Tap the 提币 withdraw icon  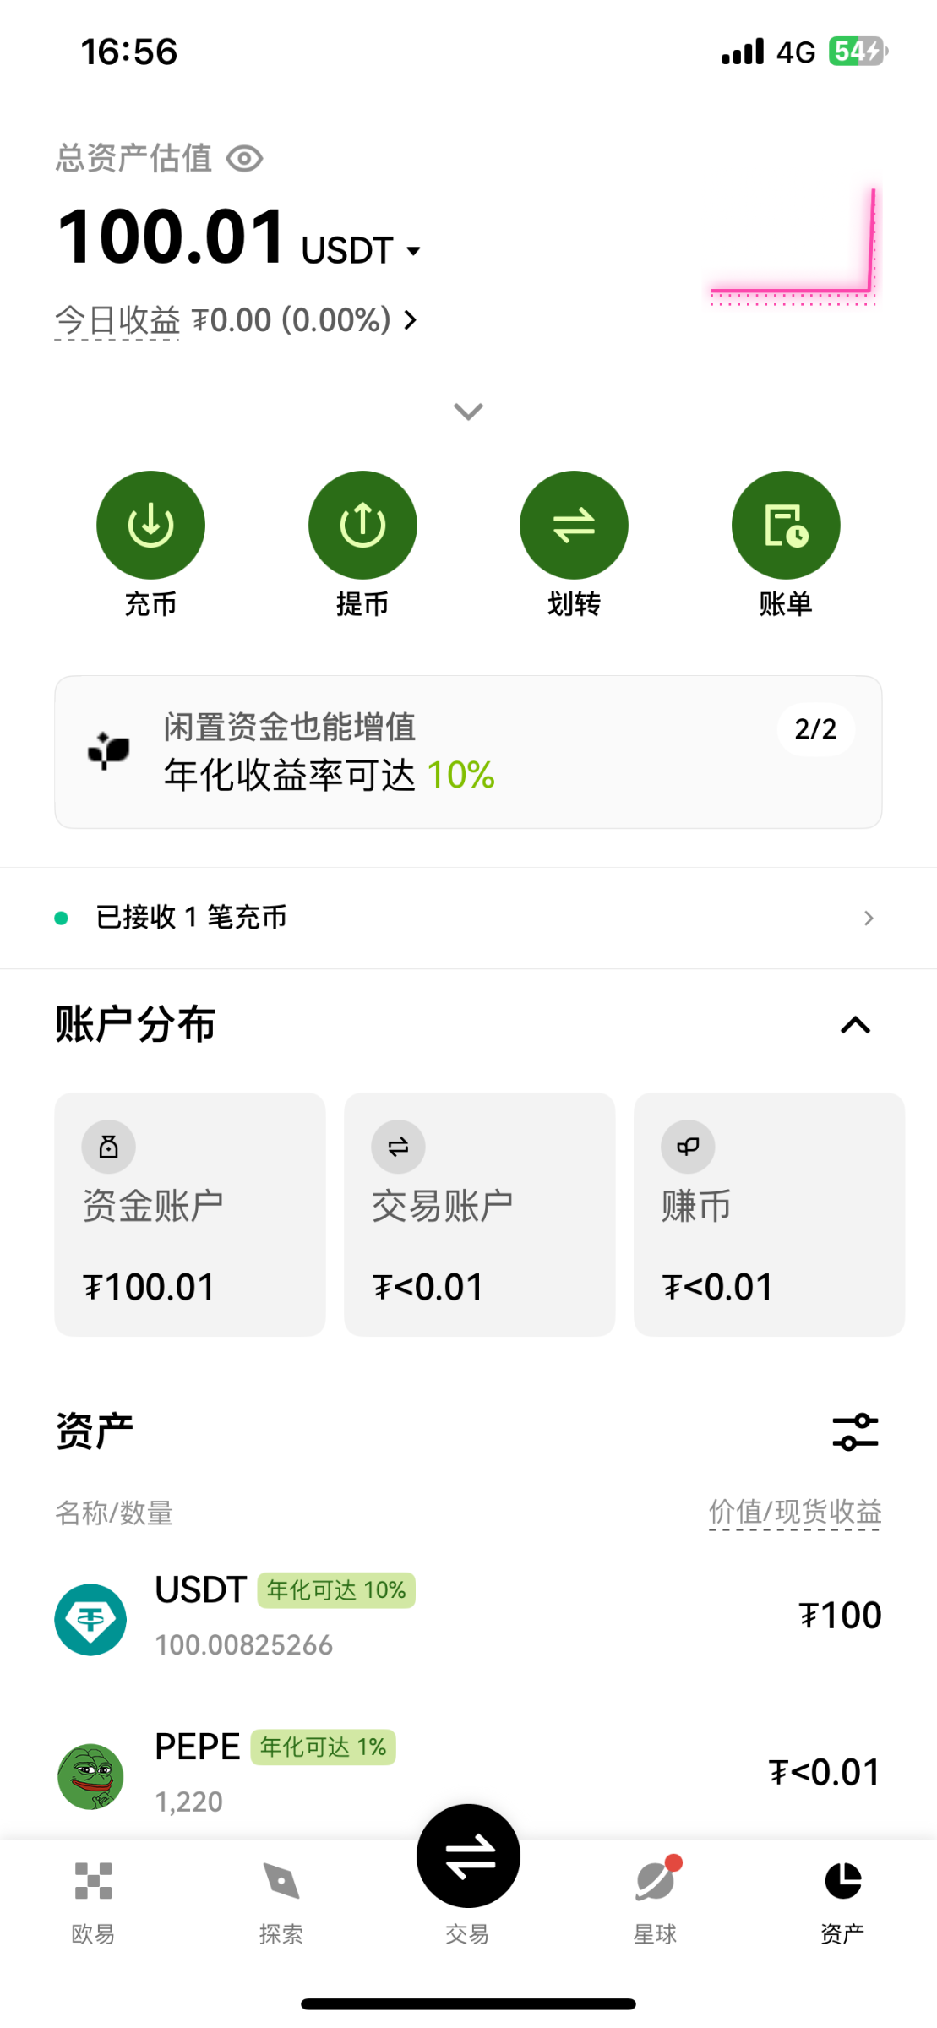point(362,525)
